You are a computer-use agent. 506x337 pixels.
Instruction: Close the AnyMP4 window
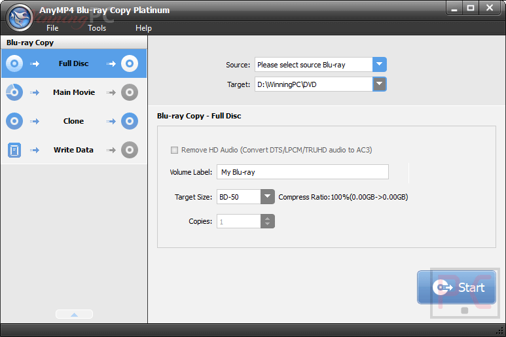tap(490, 8)
